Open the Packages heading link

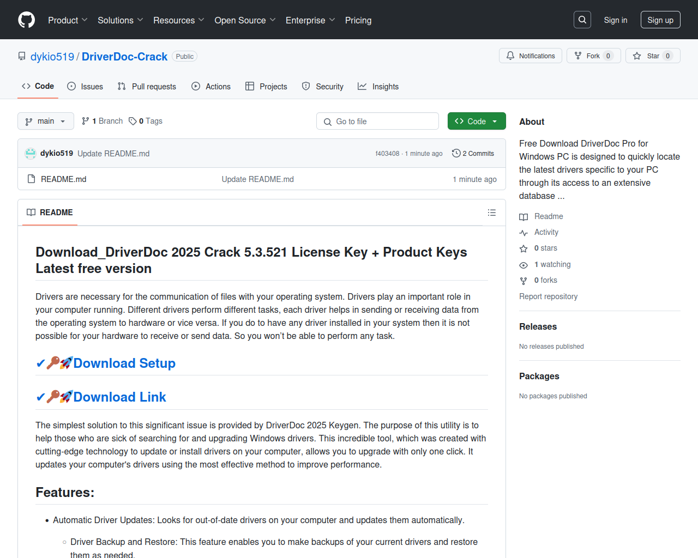tap(539, 376)
